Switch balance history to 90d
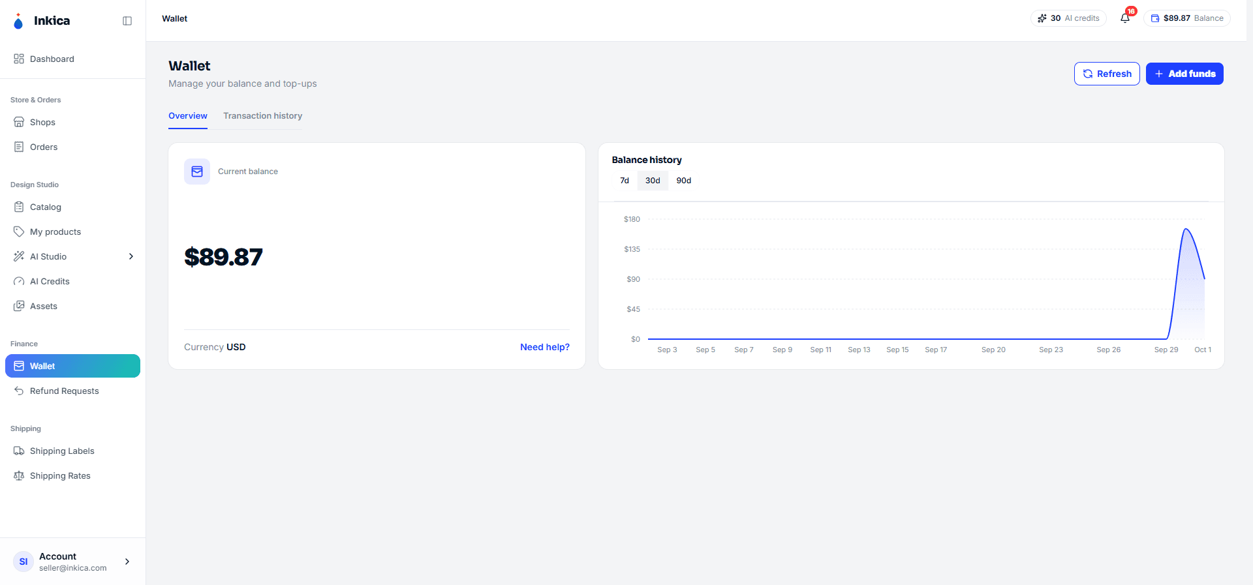Screen dimensions: 1253x585 (x=684, y=181)
